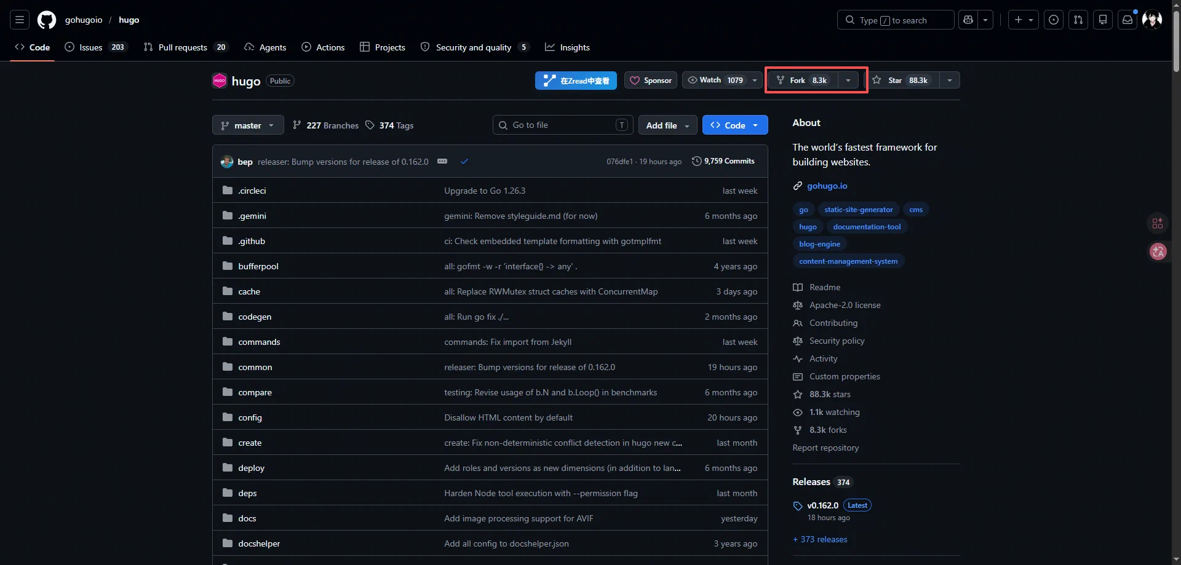Click the link icon beside gohugo.io
The height and width of the screenshot is (565, 1181).
coord(798,186)
